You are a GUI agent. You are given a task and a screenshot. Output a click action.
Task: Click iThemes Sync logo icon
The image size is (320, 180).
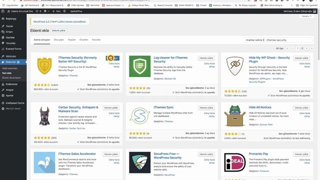point(140,115)
